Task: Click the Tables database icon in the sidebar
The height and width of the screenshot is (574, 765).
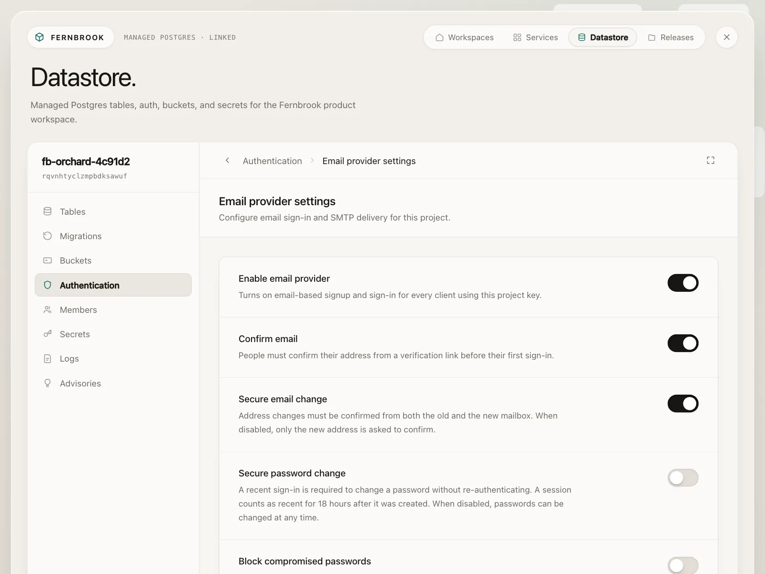Action: (47, 211)
